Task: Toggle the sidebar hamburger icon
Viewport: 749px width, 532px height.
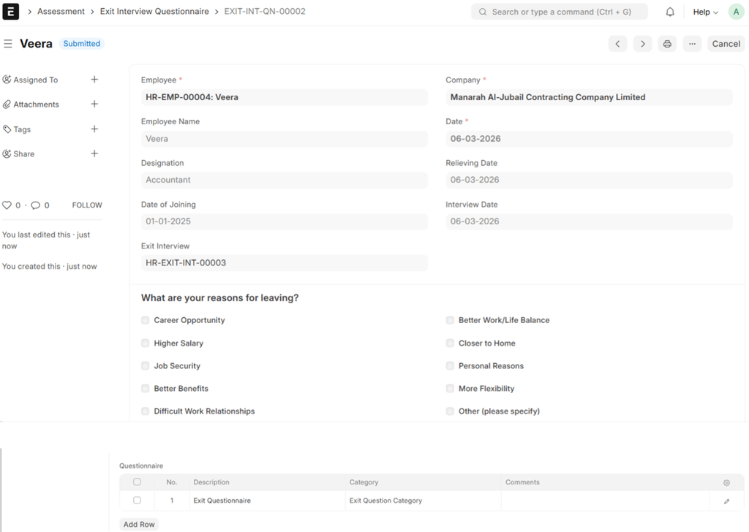Action: pyautogui.click(x=8, y=44)
